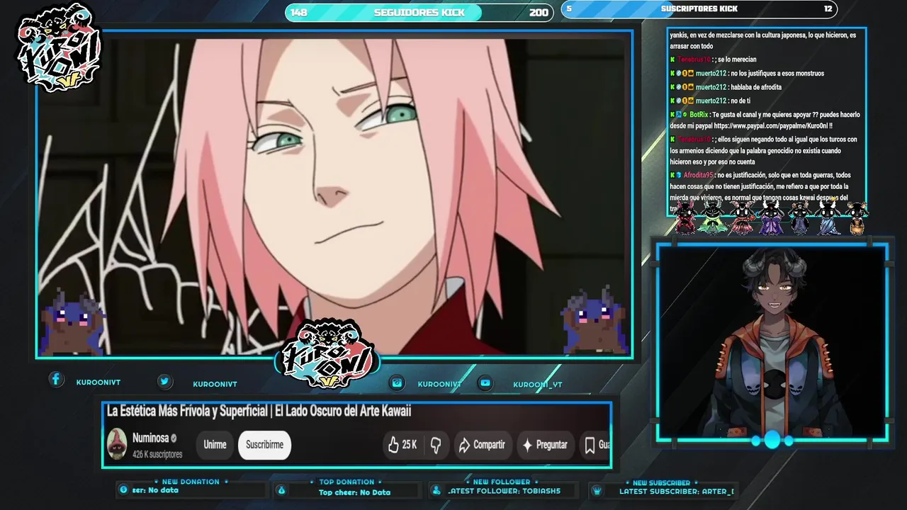The width and height of the screenshot is (907, 510).
Task: Click the Instagram camera icon
Action: [397, 382]
